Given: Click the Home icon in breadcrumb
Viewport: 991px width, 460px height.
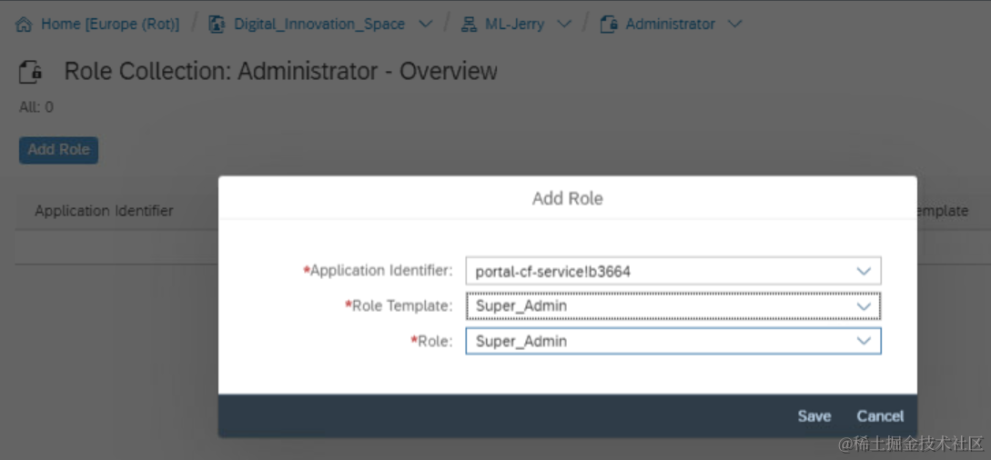Looking at the screenshot, I should point(24,25).
